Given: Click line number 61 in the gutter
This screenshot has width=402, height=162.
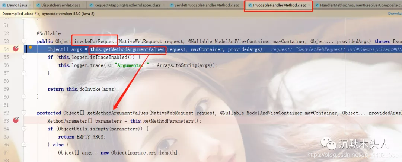Looking at the screenshot, I should point(6,105).
